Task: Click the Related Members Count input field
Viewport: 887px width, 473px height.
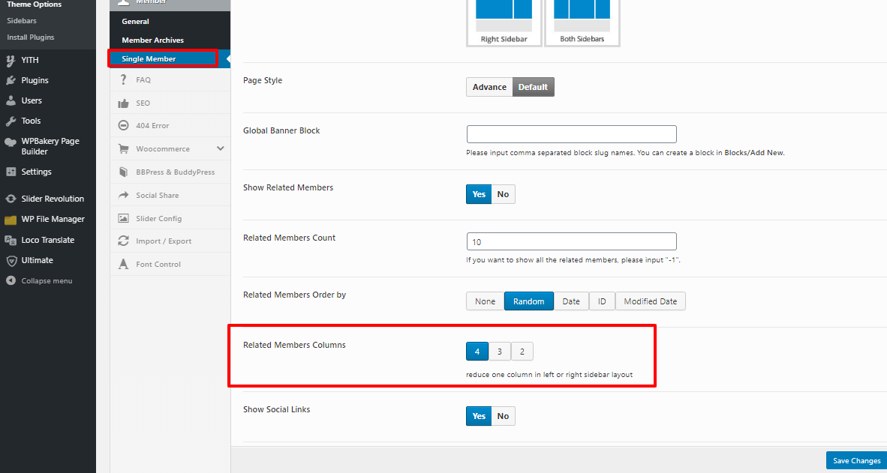Action: tap(571, 241)
